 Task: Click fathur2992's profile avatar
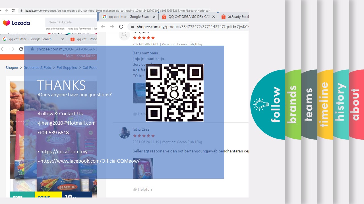[124, 133]
